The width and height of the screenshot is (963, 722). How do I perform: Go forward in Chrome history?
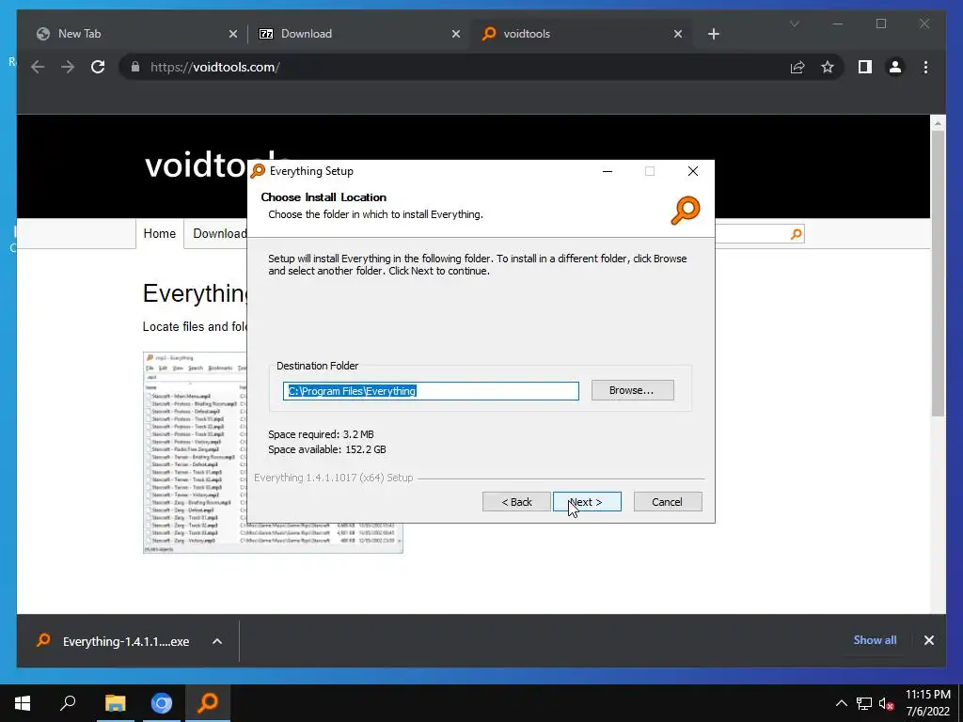click(68, 67)
